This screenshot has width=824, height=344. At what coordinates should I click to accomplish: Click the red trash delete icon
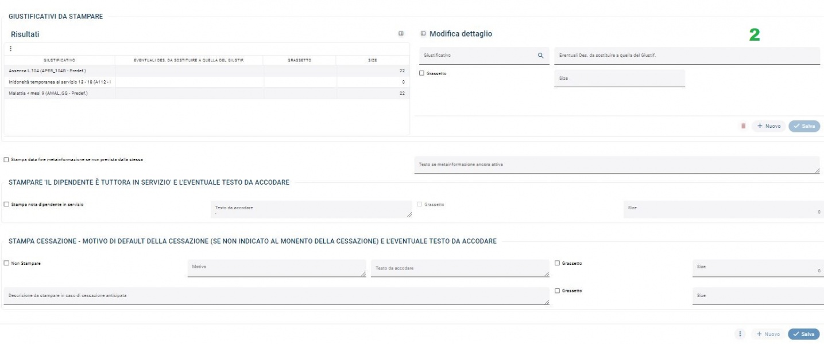[743, 126]
